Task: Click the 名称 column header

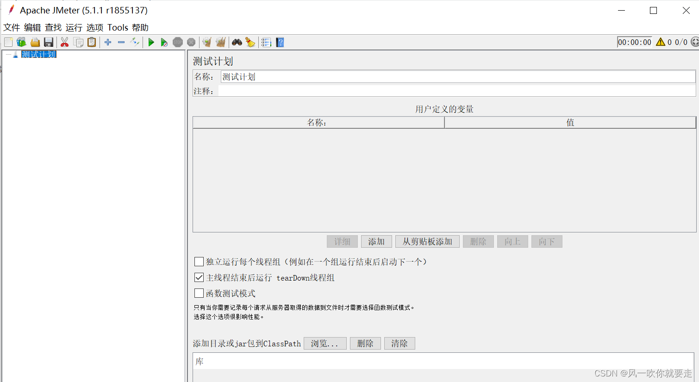Action: [x=318, y=122]
